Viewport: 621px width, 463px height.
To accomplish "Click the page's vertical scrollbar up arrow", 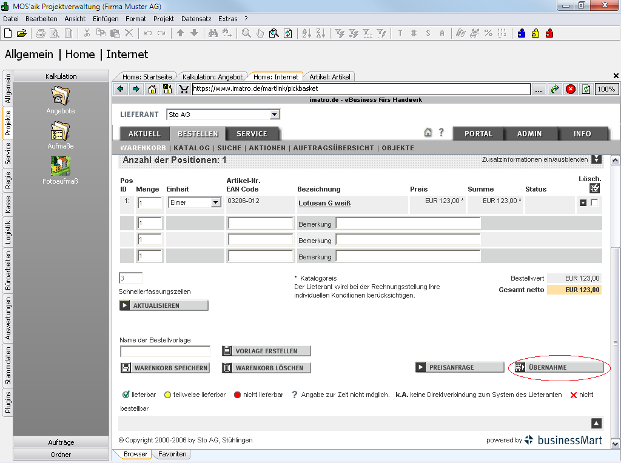I will coord(615,160).
